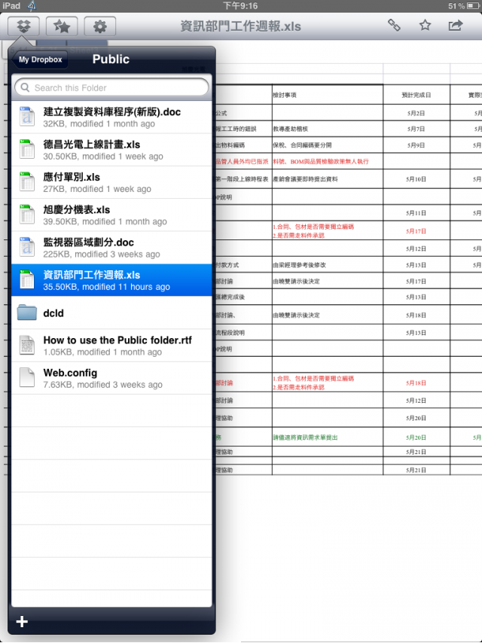
Task: Copy link with the chain icon
Action: 394,26
